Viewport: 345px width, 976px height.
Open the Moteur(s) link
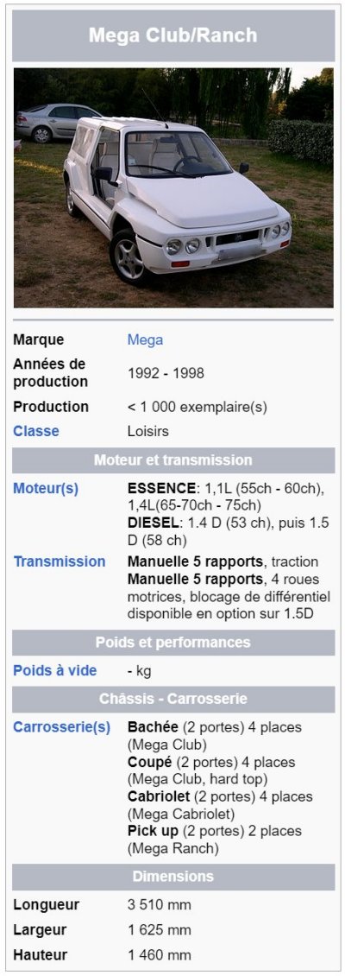(x=46, y=489)
